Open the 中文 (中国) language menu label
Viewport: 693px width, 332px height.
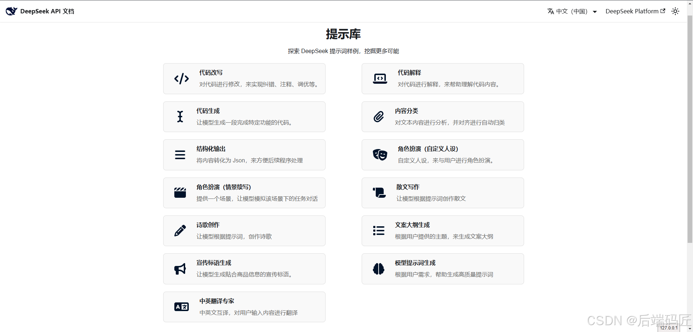572,11
